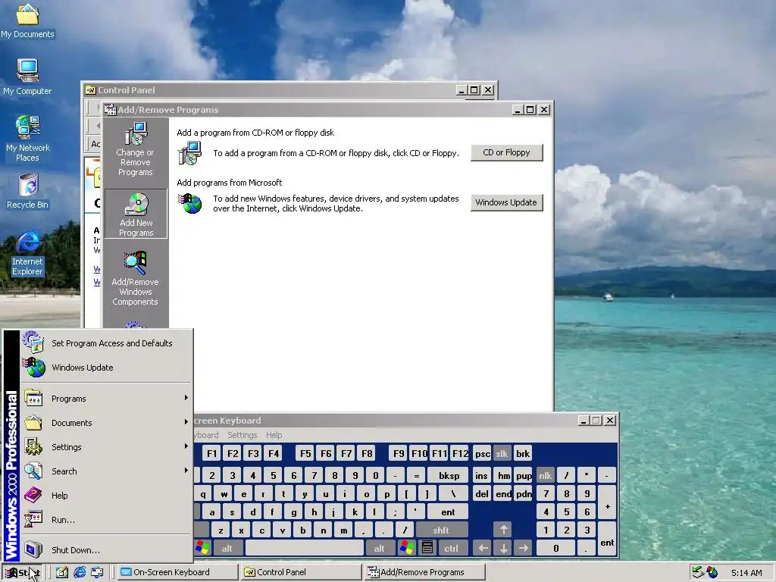776x582 pixels.
Task: Select the Internet Explorer desktop icon
Action: tap(28, 253)
